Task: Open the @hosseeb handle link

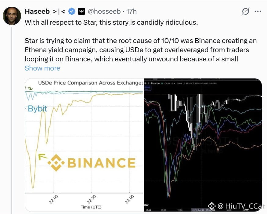Action: coord(104,11)
